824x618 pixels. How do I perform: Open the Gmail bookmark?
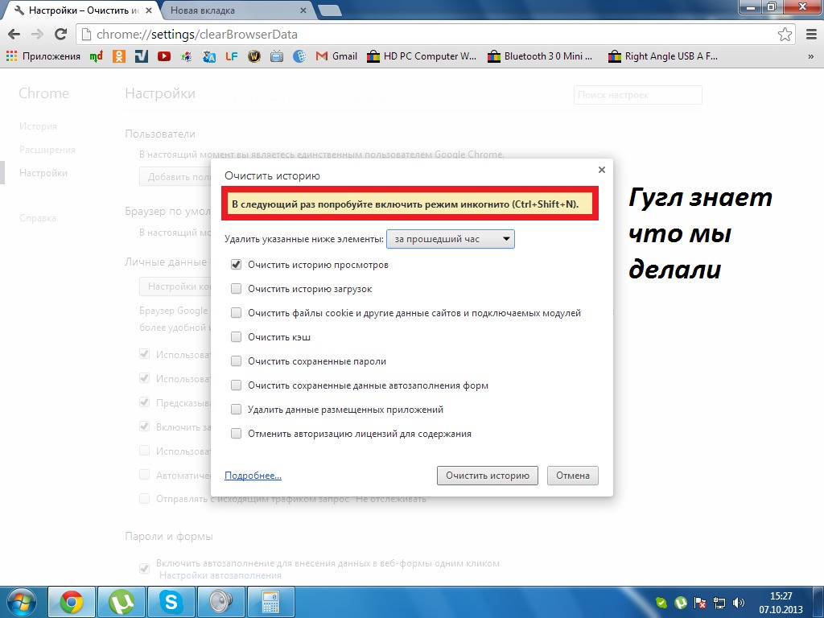point(337,56)
